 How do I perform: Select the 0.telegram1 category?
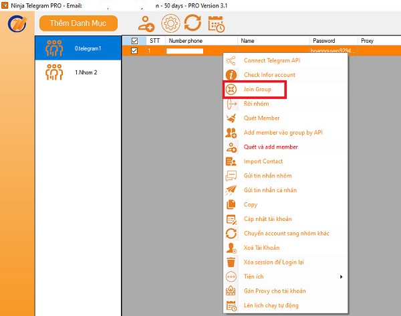[78, 48]
